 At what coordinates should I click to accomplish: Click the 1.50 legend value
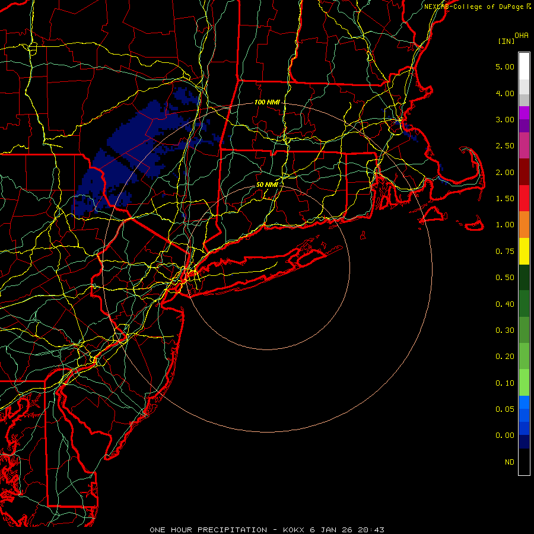click(505, 199)
